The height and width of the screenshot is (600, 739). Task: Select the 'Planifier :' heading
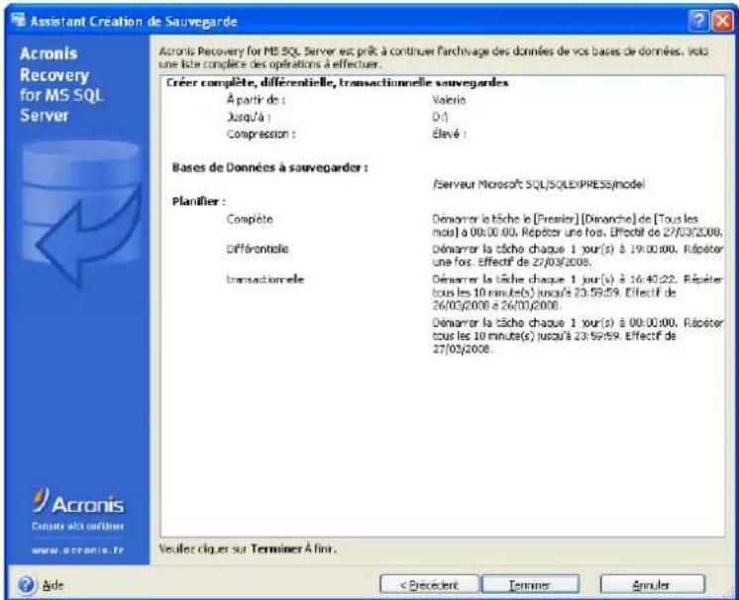(x=198, y=202)
